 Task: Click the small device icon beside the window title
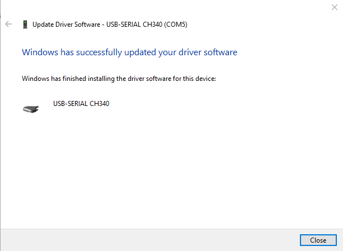point(25,25)
